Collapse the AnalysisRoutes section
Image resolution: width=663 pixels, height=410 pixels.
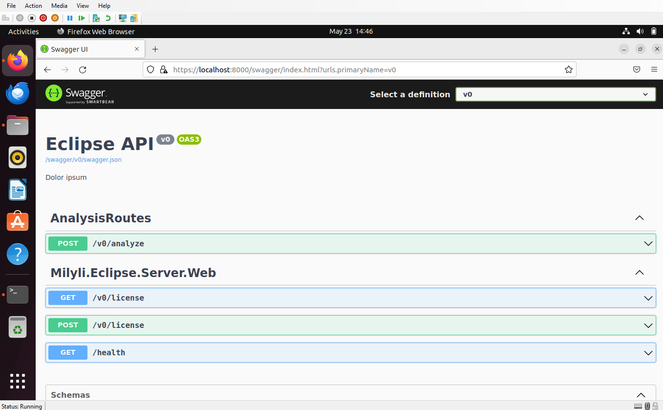pyautogui.click(x=639, y=218)
